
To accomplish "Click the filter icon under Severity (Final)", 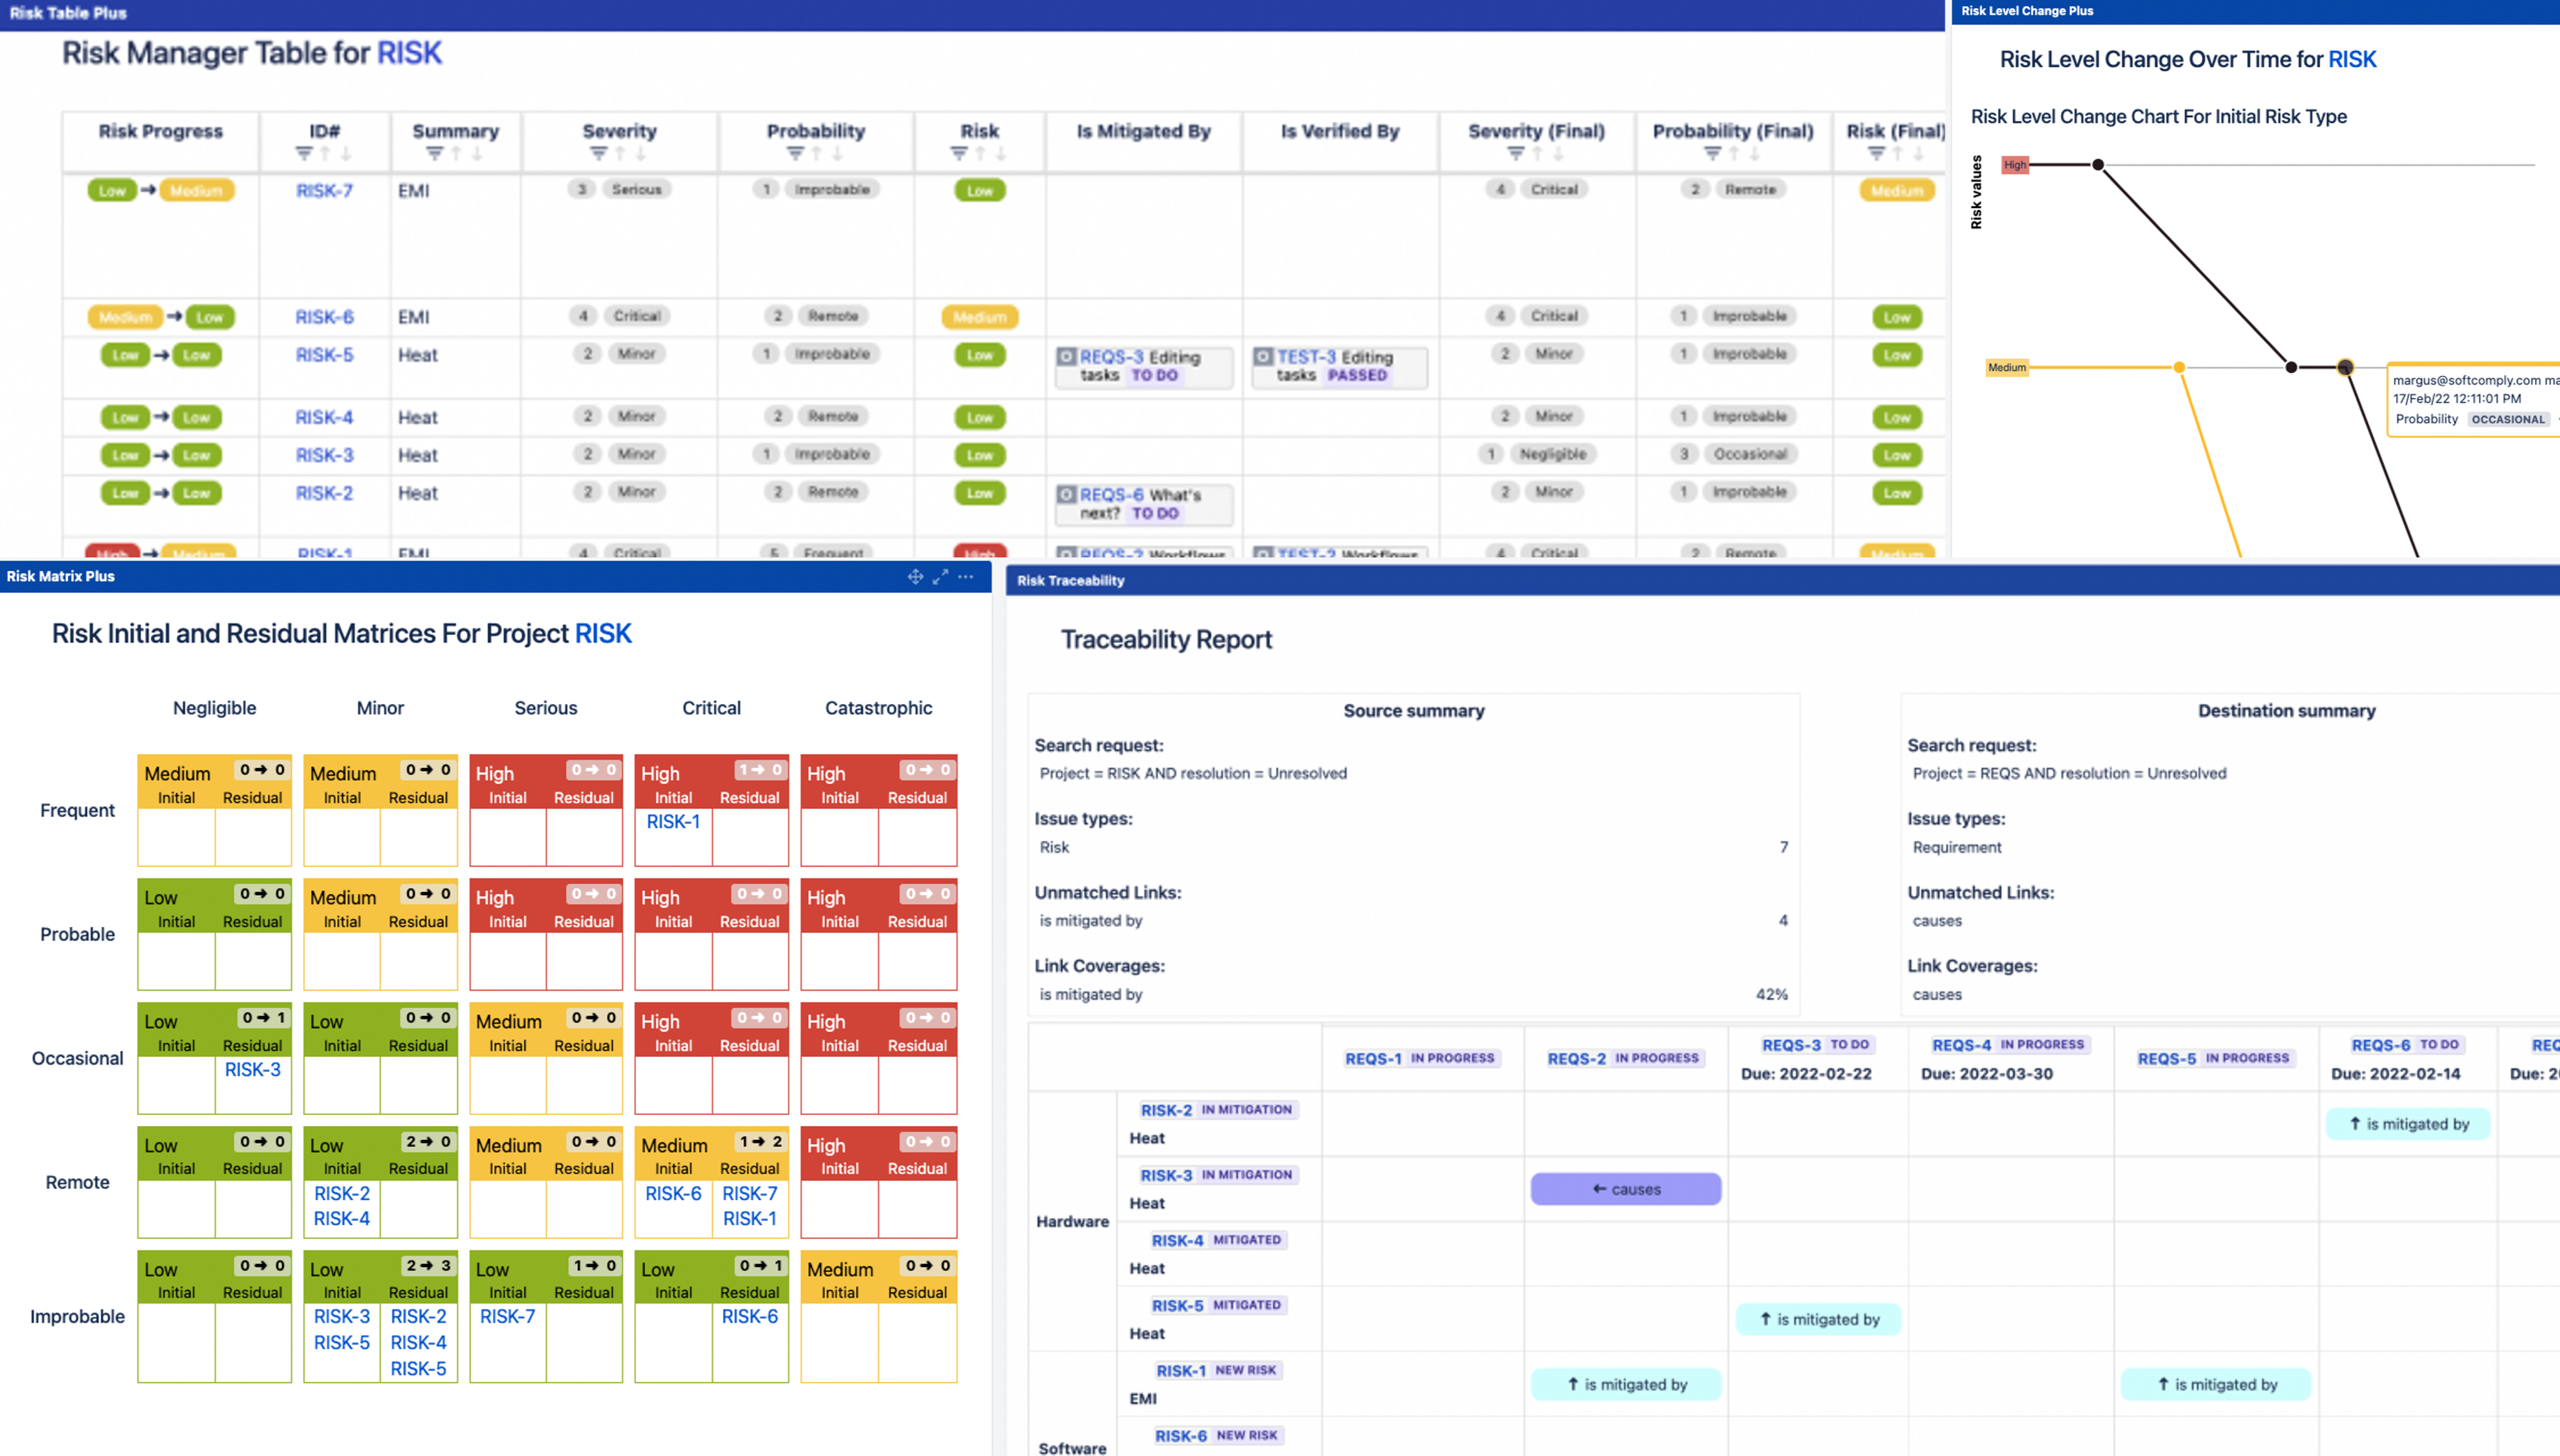I will coord(1516,154).
